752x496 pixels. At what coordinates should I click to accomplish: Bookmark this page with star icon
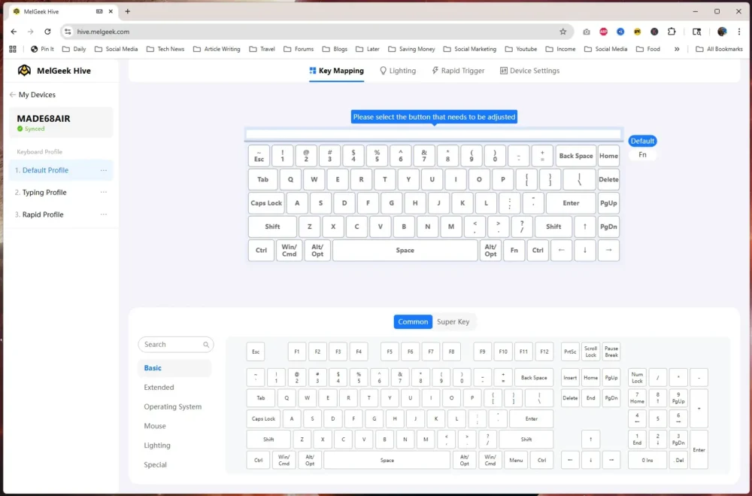coord(563,32)
